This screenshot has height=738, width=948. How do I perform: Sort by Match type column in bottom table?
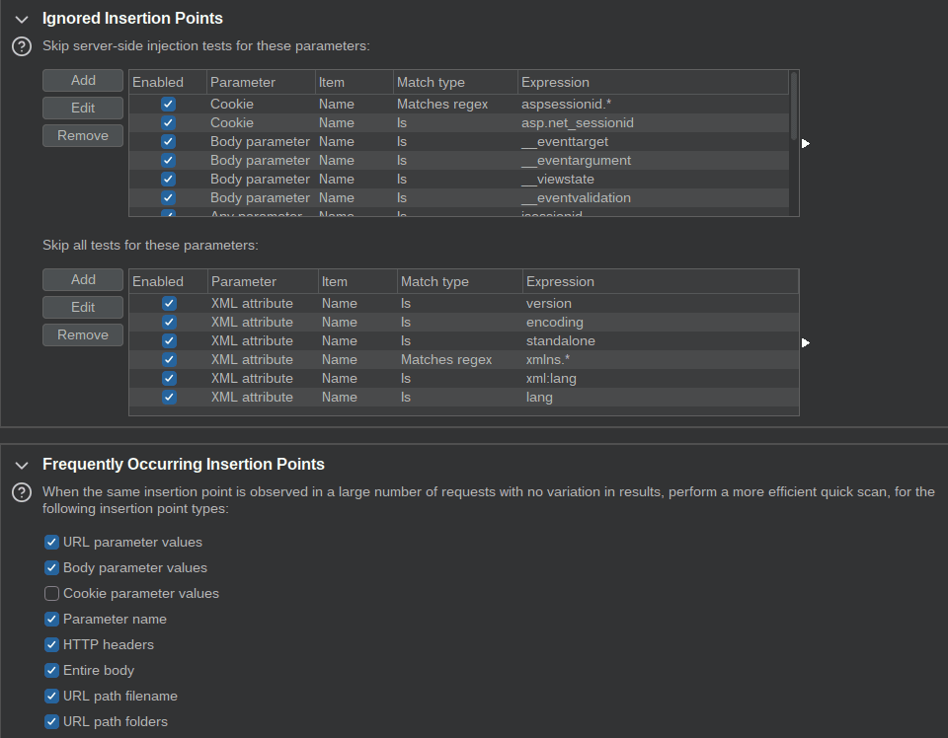tap(459, 281)
